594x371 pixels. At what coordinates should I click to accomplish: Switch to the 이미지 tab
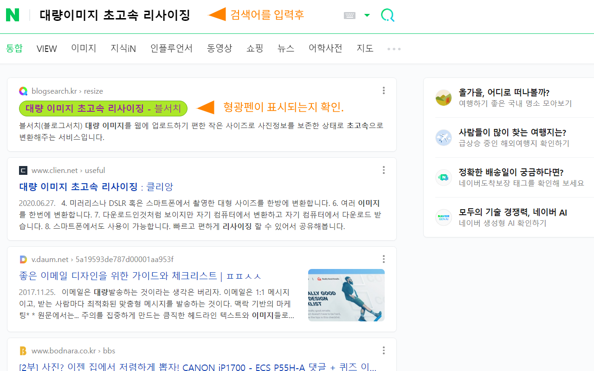click(84, 48)
